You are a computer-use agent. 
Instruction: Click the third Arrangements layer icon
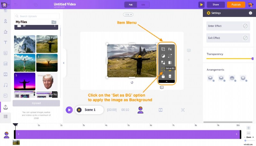(232, 78)
